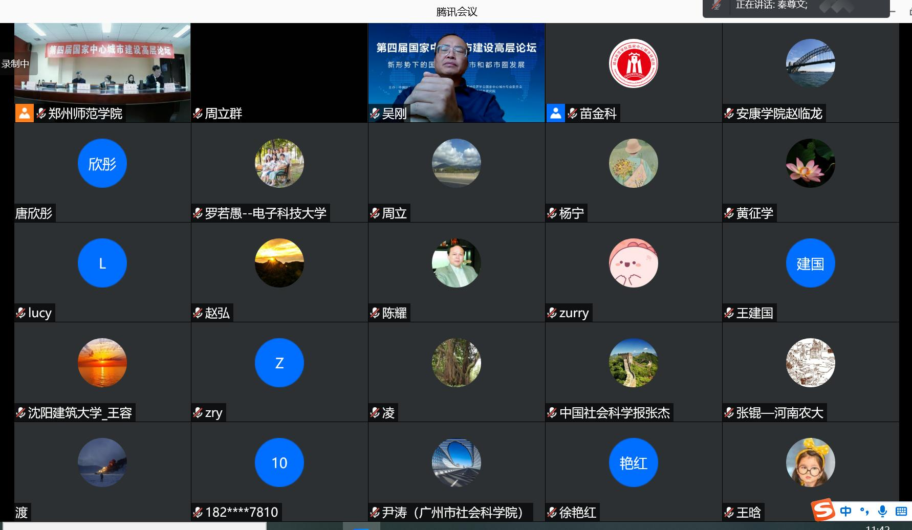This screenshot has height=530, width=912.
Task: Click the muted mic icon beside 黄征学
Action: click(729, 213)
